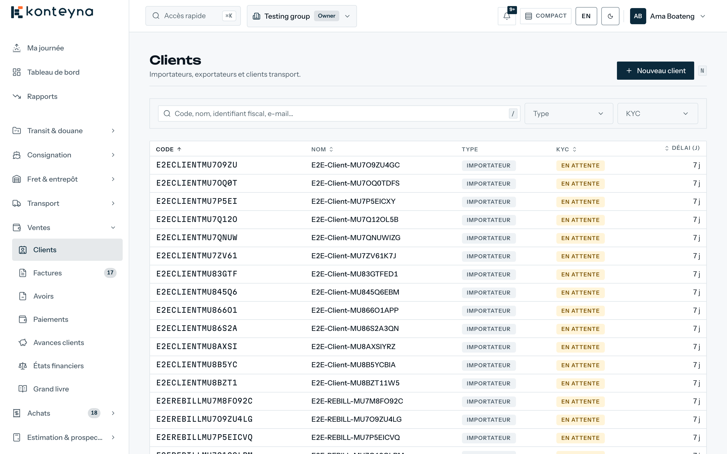Image resolution: width=727 pixels, height=454 pixels.
Task: Click the Nouveau client button
Action: (655, 71)
